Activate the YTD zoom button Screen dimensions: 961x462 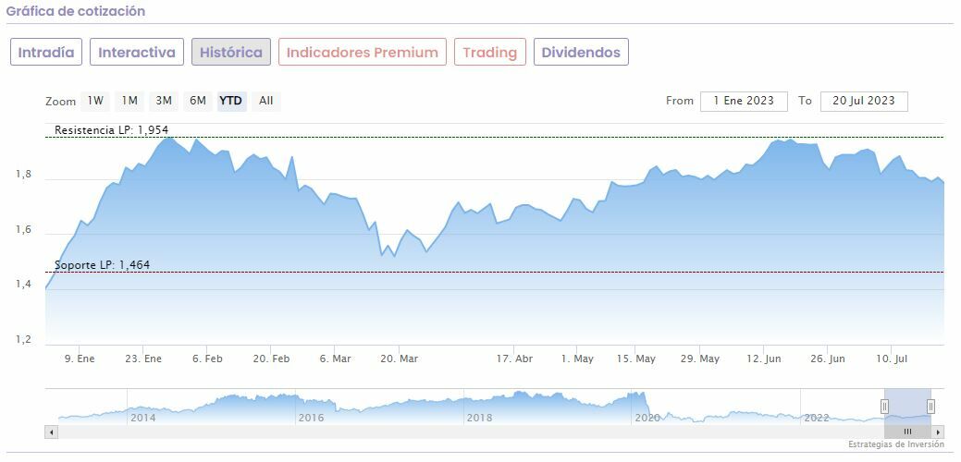tap(231, 101)
